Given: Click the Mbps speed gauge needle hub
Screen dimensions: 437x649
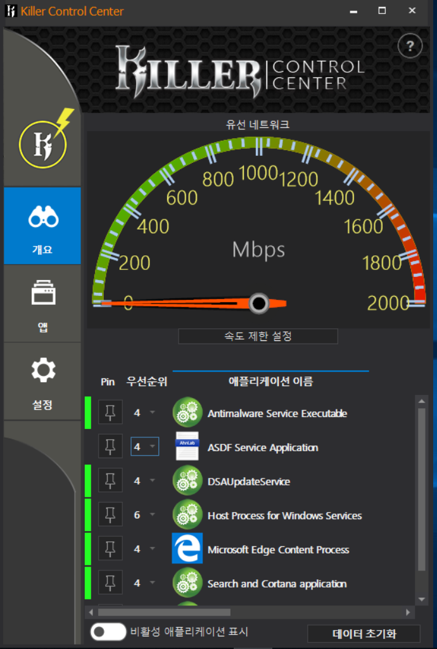Looking at the screenshot, I should 259,304.
